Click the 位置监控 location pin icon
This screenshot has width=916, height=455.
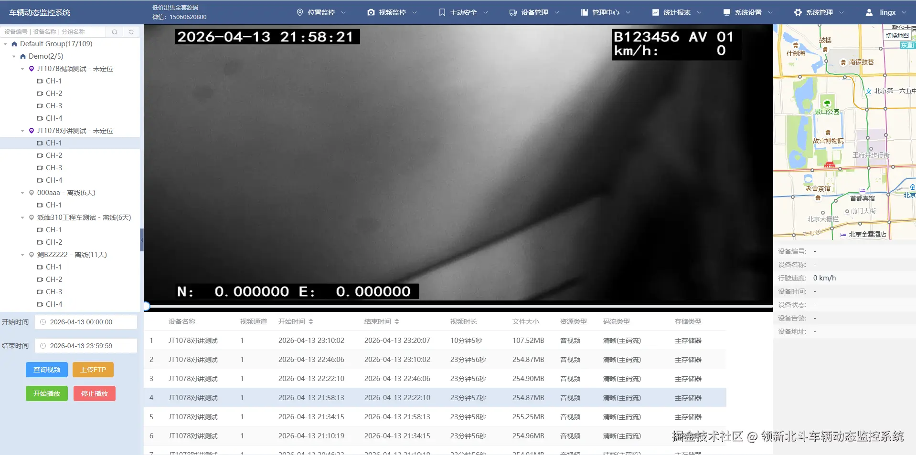pos(300,12)
